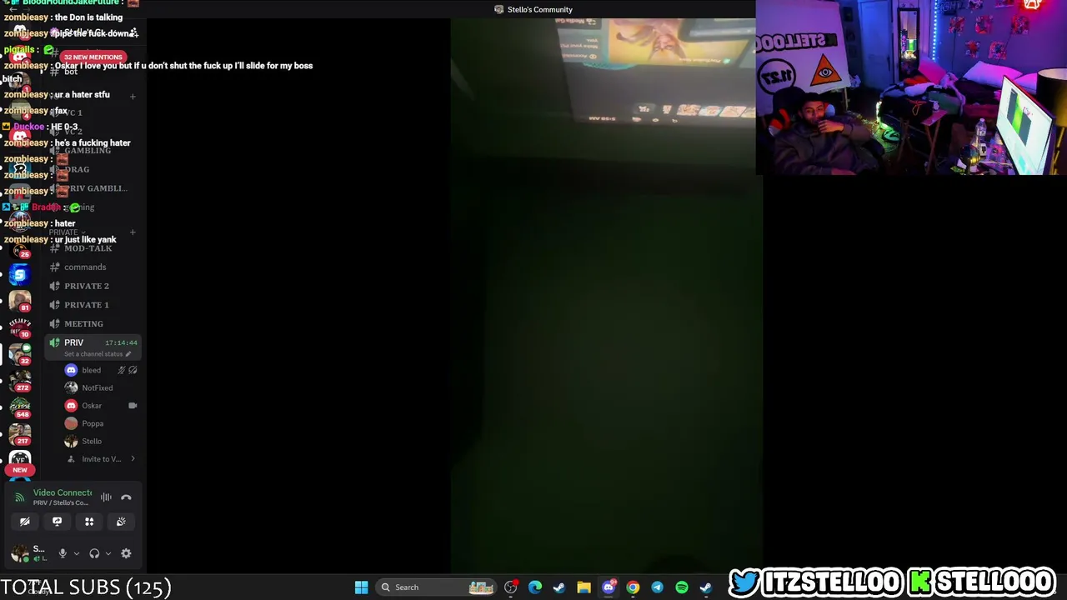Set a channel status for PRIV
This screenshot has height=600, width=1067.
(x=98, y=354)
